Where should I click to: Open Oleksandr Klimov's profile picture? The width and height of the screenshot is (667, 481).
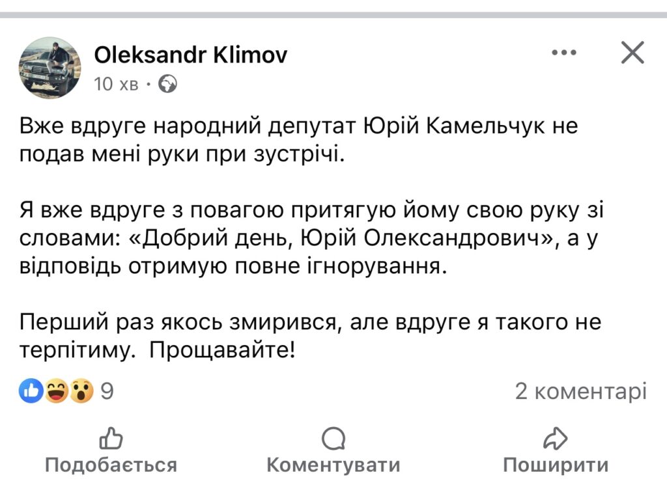coord(51,67)
